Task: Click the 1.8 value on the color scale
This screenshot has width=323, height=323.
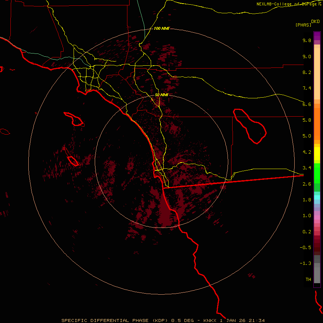Action: (x=307, y=200)
